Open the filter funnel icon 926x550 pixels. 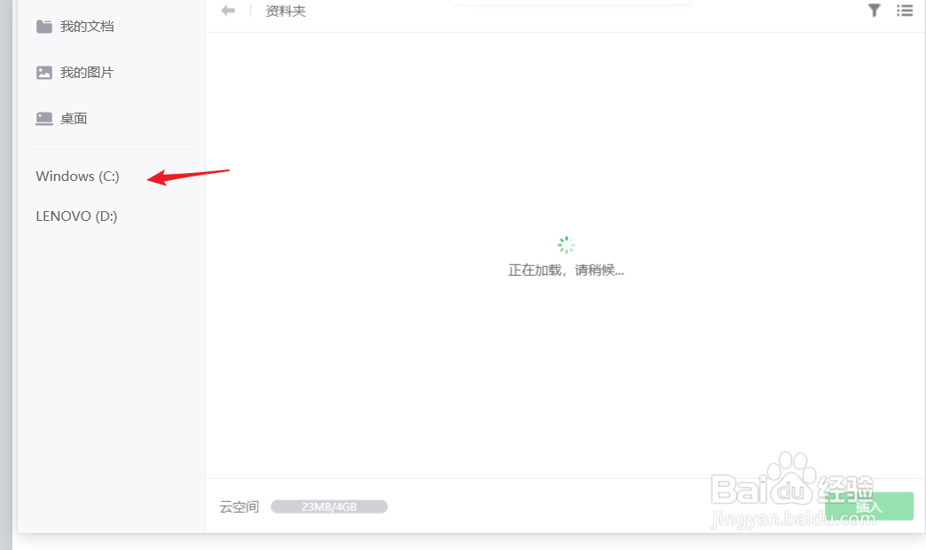(874, 11)
